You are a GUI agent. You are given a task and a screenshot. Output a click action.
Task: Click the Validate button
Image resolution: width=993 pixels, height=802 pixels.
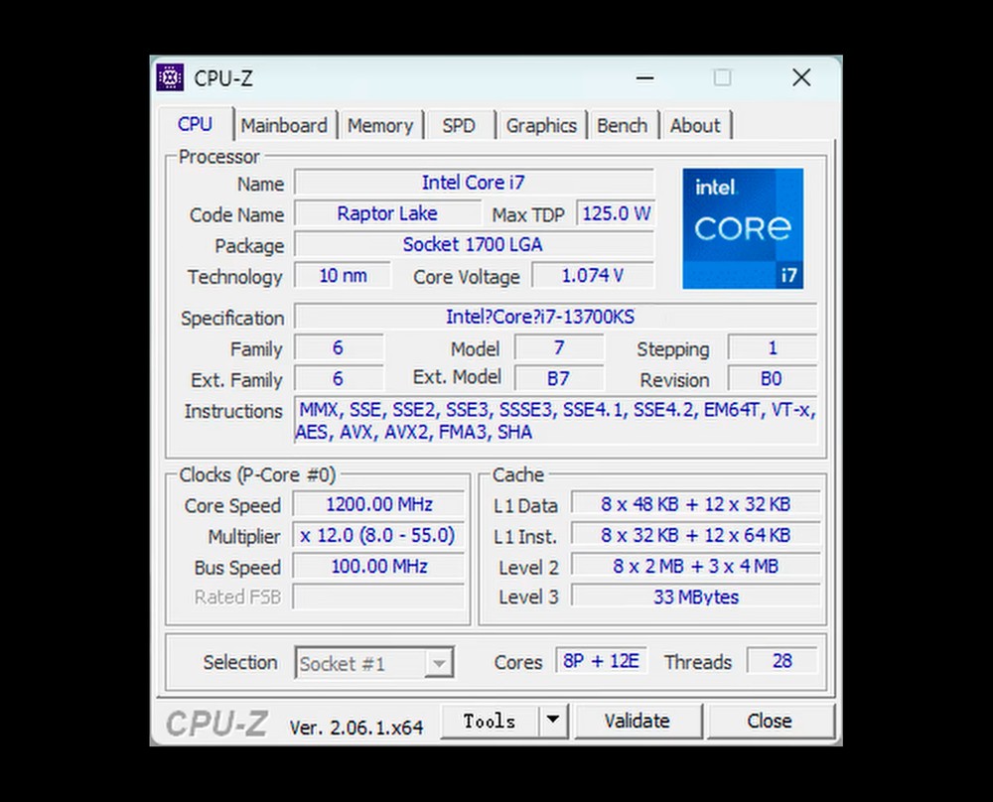pos(638,721)
